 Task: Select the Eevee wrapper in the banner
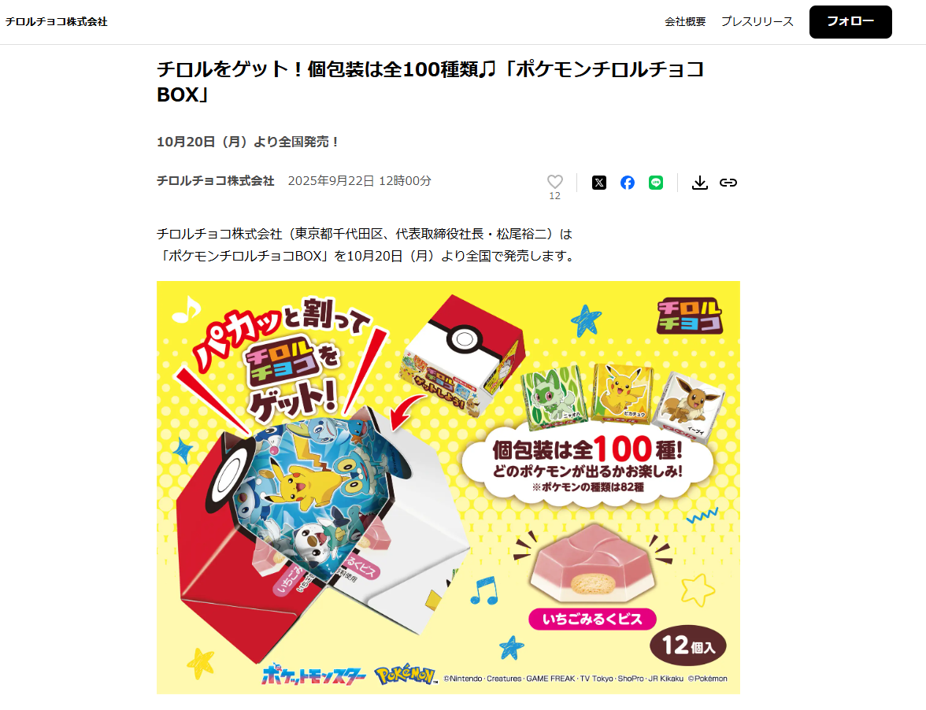click(x=689, y=407)
